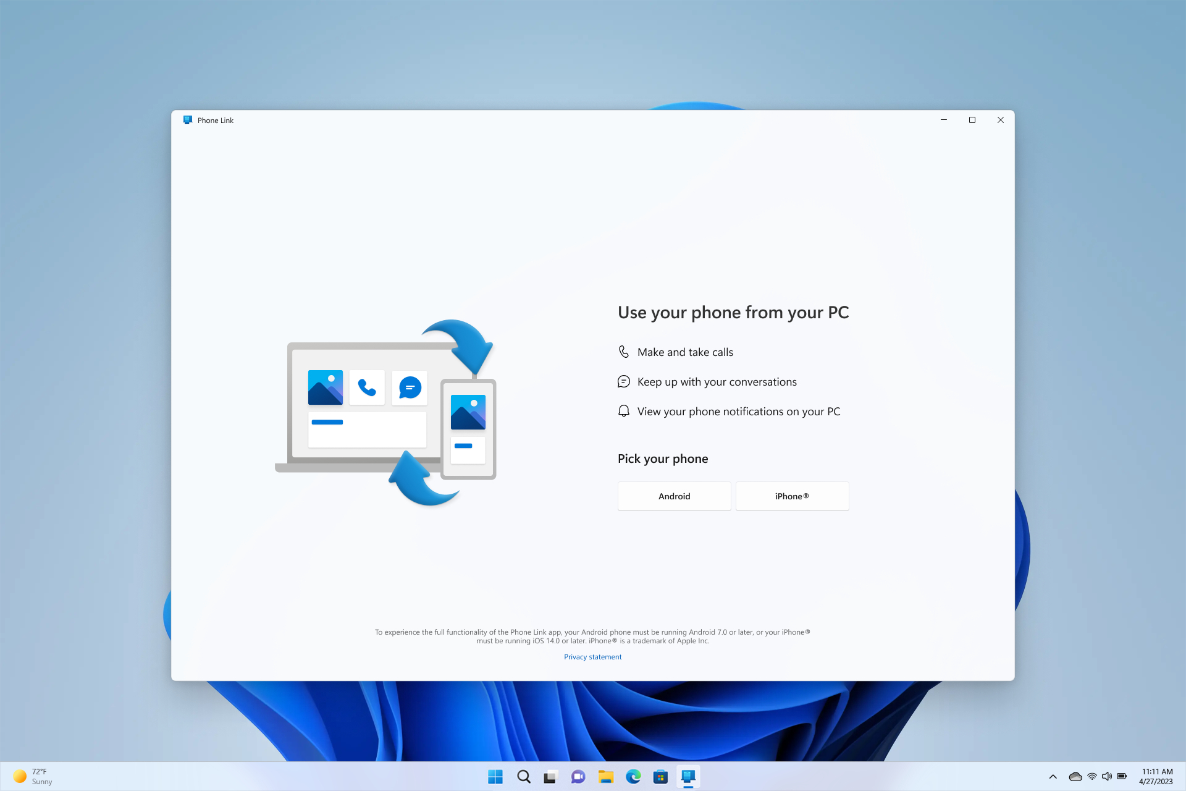Click the iPhone® button to proceed
Screen dimensions: 1186x791
[791, 495]
